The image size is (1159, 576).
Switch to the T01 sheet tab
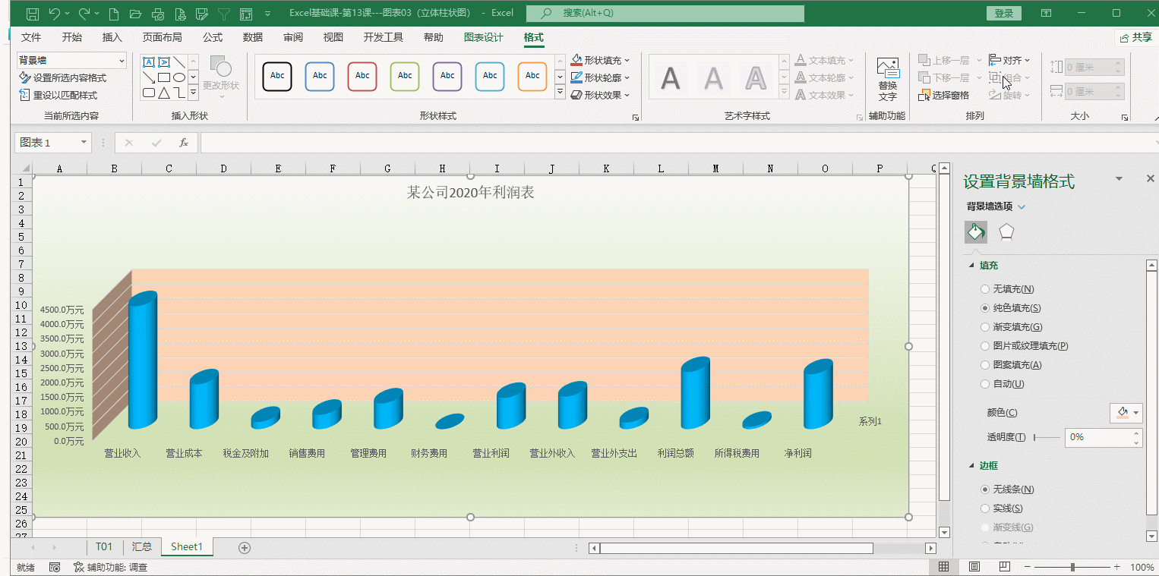104,547
